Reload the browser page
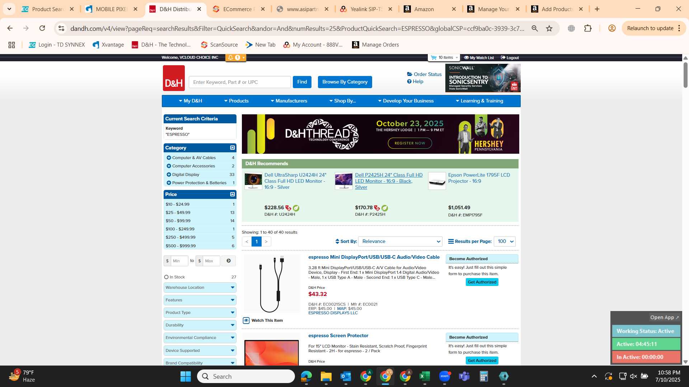 (x=42, y=28)
